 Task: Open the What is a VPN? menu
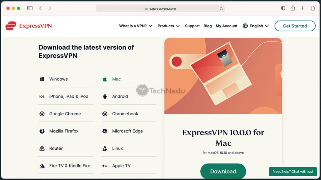(x=133, y=26)
